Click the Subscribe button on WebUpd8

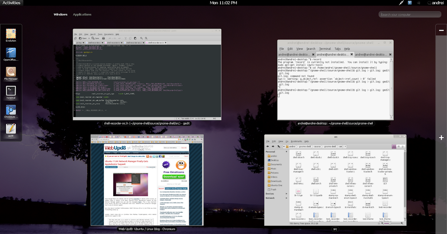click(x=184, y=148)
